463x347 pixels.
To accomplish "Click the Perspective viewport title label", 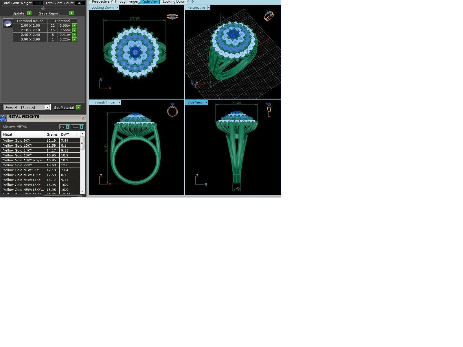I will point(196,8).
